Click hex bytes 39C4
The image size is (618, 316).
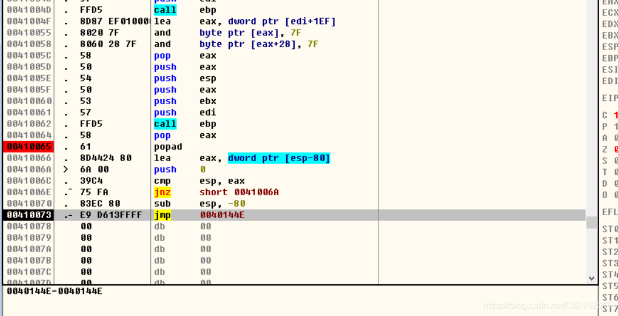91,181
